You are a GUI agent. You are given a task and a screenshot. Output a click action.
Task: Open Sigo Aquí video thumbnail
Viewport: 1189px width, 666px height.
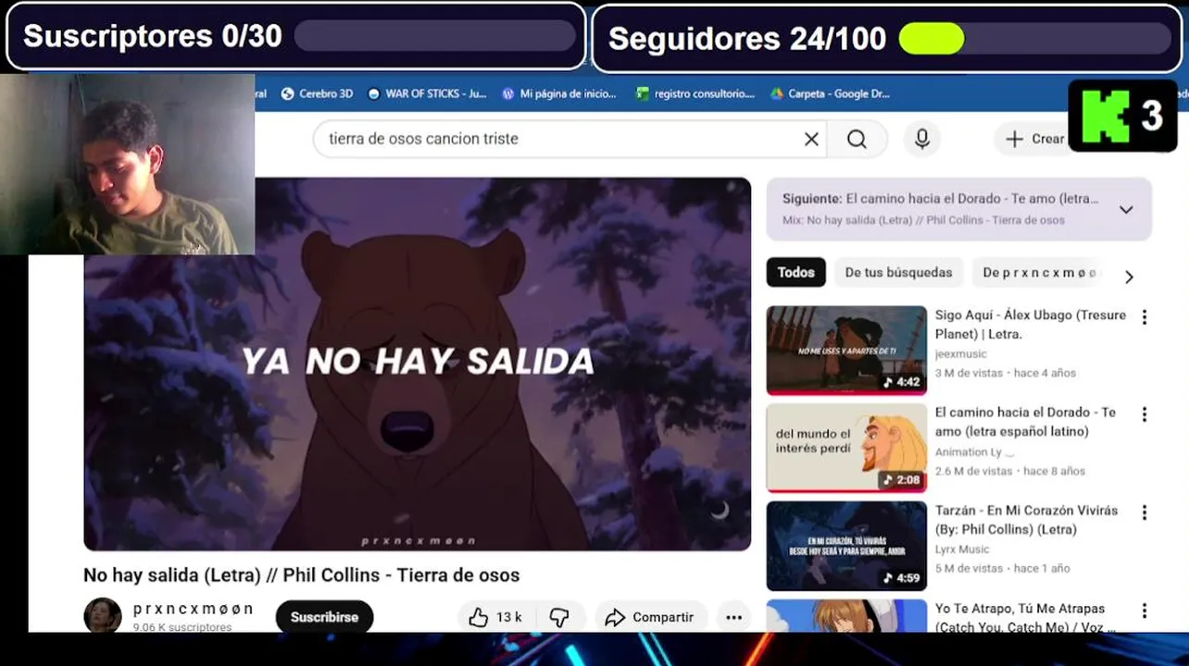(846, 351)
